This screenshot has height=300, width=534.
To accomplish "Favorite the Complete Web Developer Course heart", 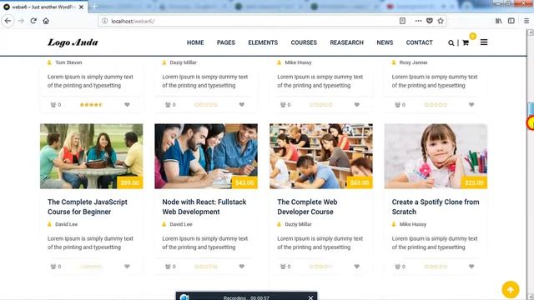I will tap(356, 267).
